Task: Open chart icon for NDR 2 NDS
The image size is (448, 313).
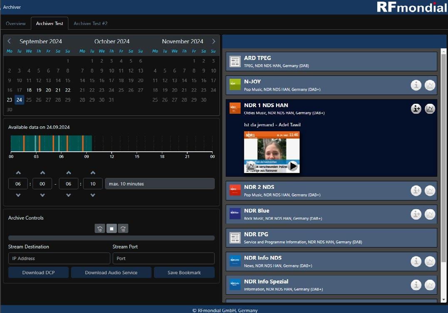Action: [430, 190]
